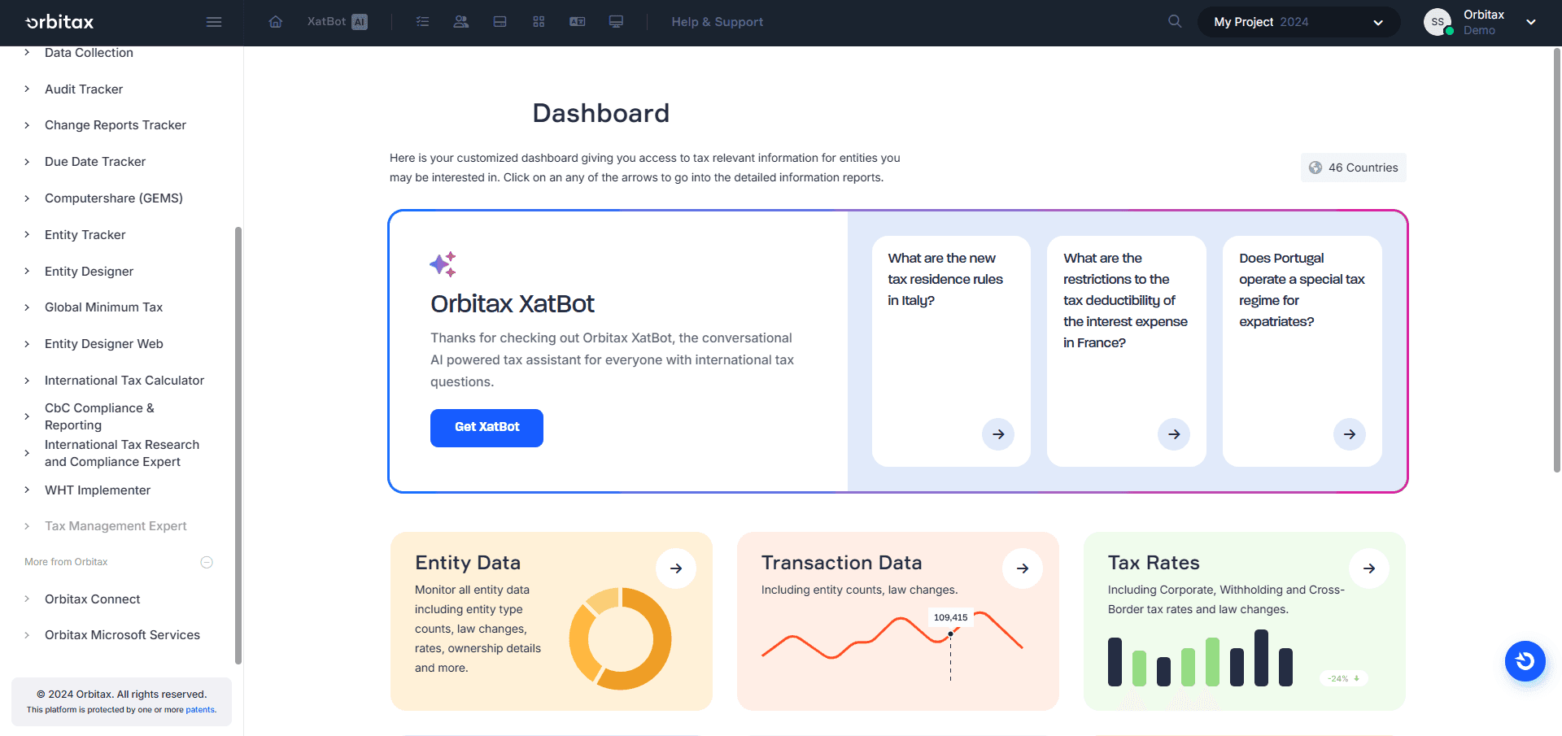Click the search magnifier icon
1562x736 pixels.
[1175, 21]
